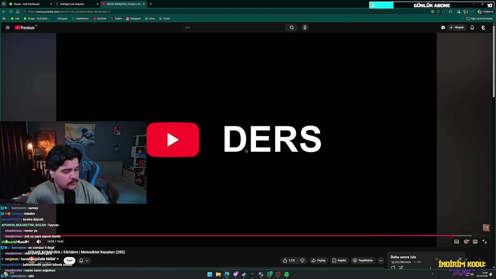This screenshot has height=279, width=496.
Task: Click the video title GÜLME KOMŞUNA text
Action: click(x=76, y=252)
